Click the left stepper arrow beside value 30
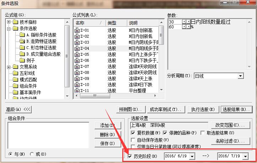Screen dimensions: 257x163 tap(184, 22)
